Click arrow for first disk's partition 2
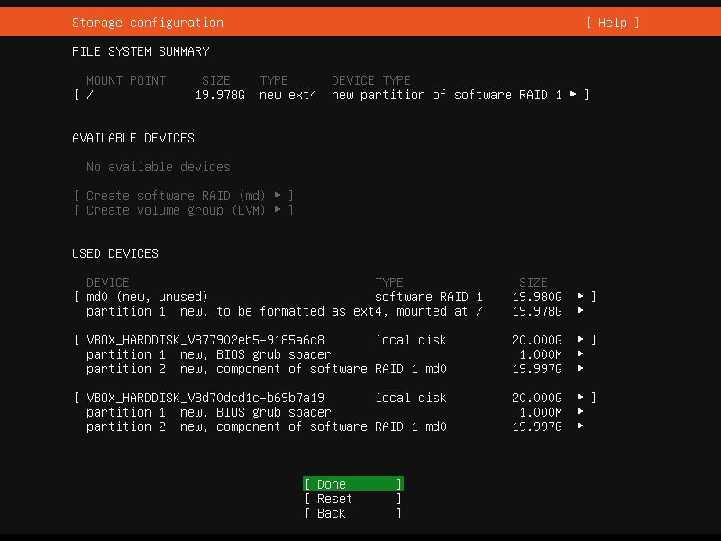Screen dimensions: 721x541 580,369
